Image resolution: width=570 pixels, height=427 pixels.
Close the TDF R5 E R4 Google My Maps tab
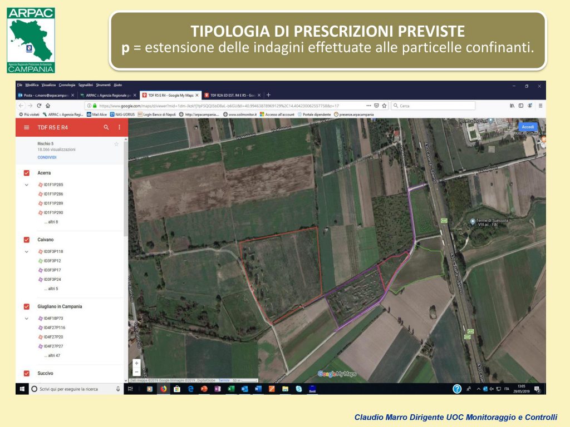pyautogui.click(x=197, y=95)
